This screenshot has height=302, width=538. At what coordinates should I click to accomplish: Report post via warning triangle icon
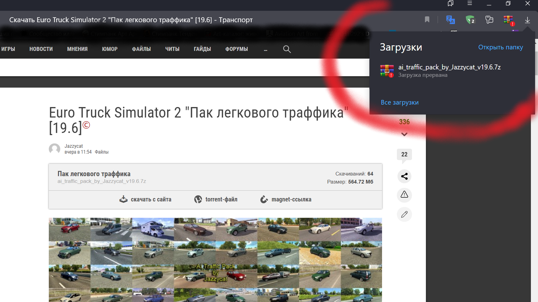coord(404,195)
